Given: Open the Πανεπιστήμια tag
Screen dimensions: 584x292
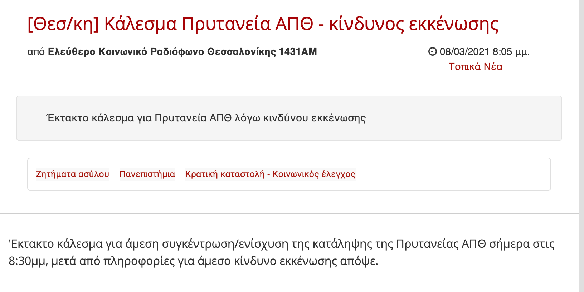Looking at the screenshot, I should 147,174.
